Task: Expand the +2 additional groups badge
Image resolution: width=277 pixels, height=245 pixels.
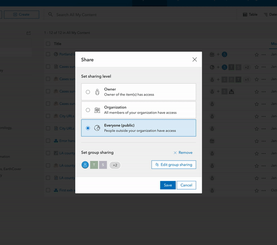Action: [x=115, y=165]
